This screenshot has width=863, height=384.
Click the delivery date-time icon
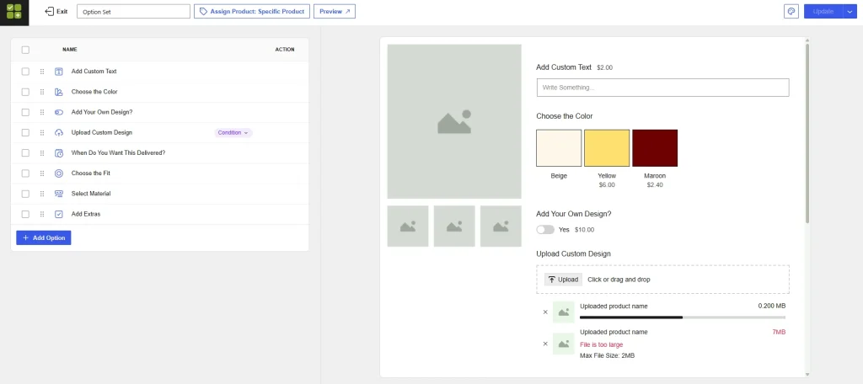point(59,153)
